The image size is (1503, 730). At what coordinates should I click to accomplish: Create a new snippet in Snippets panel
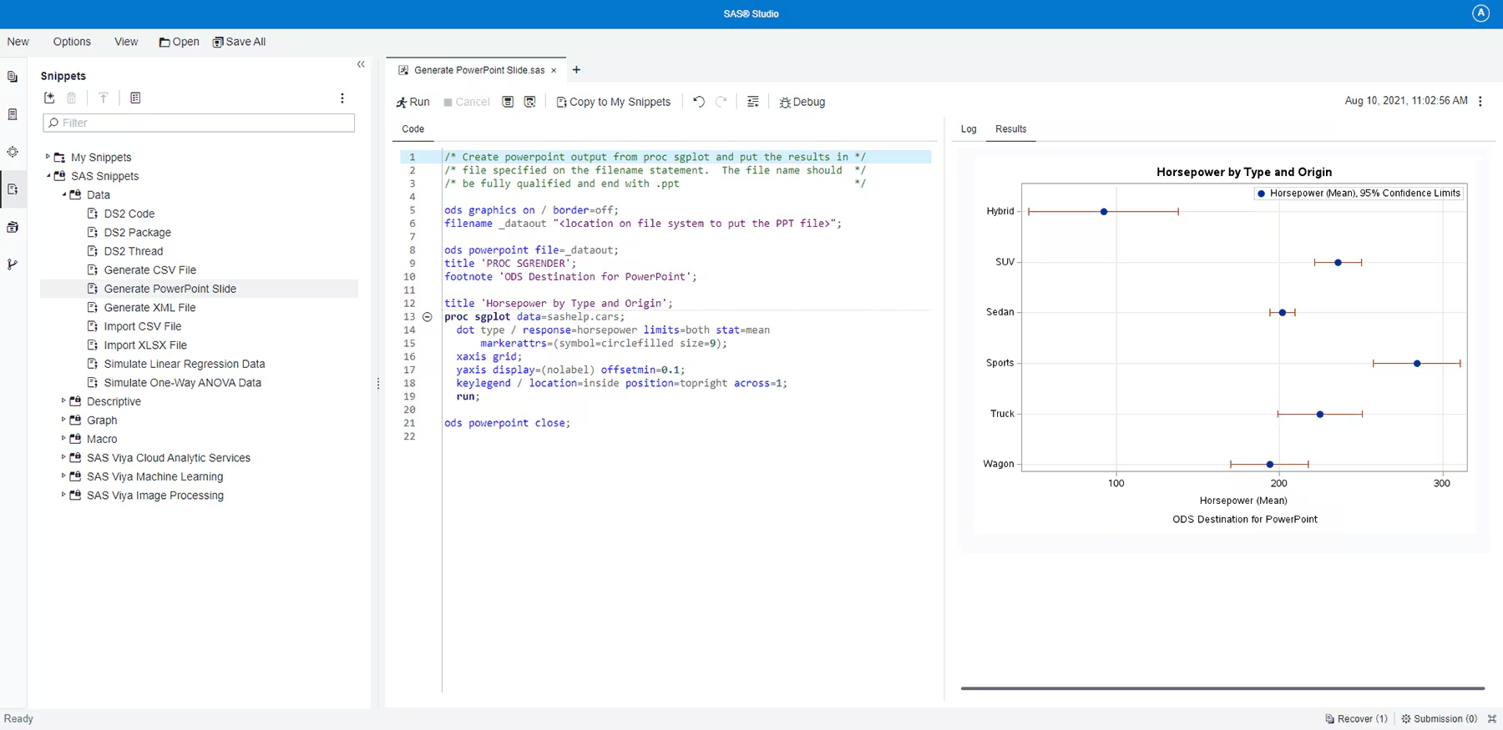50,98
